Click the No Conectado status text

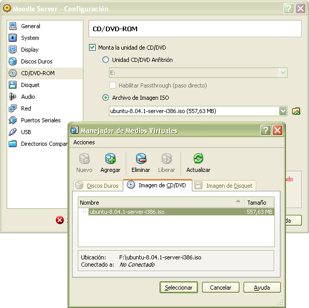(137, 265)
